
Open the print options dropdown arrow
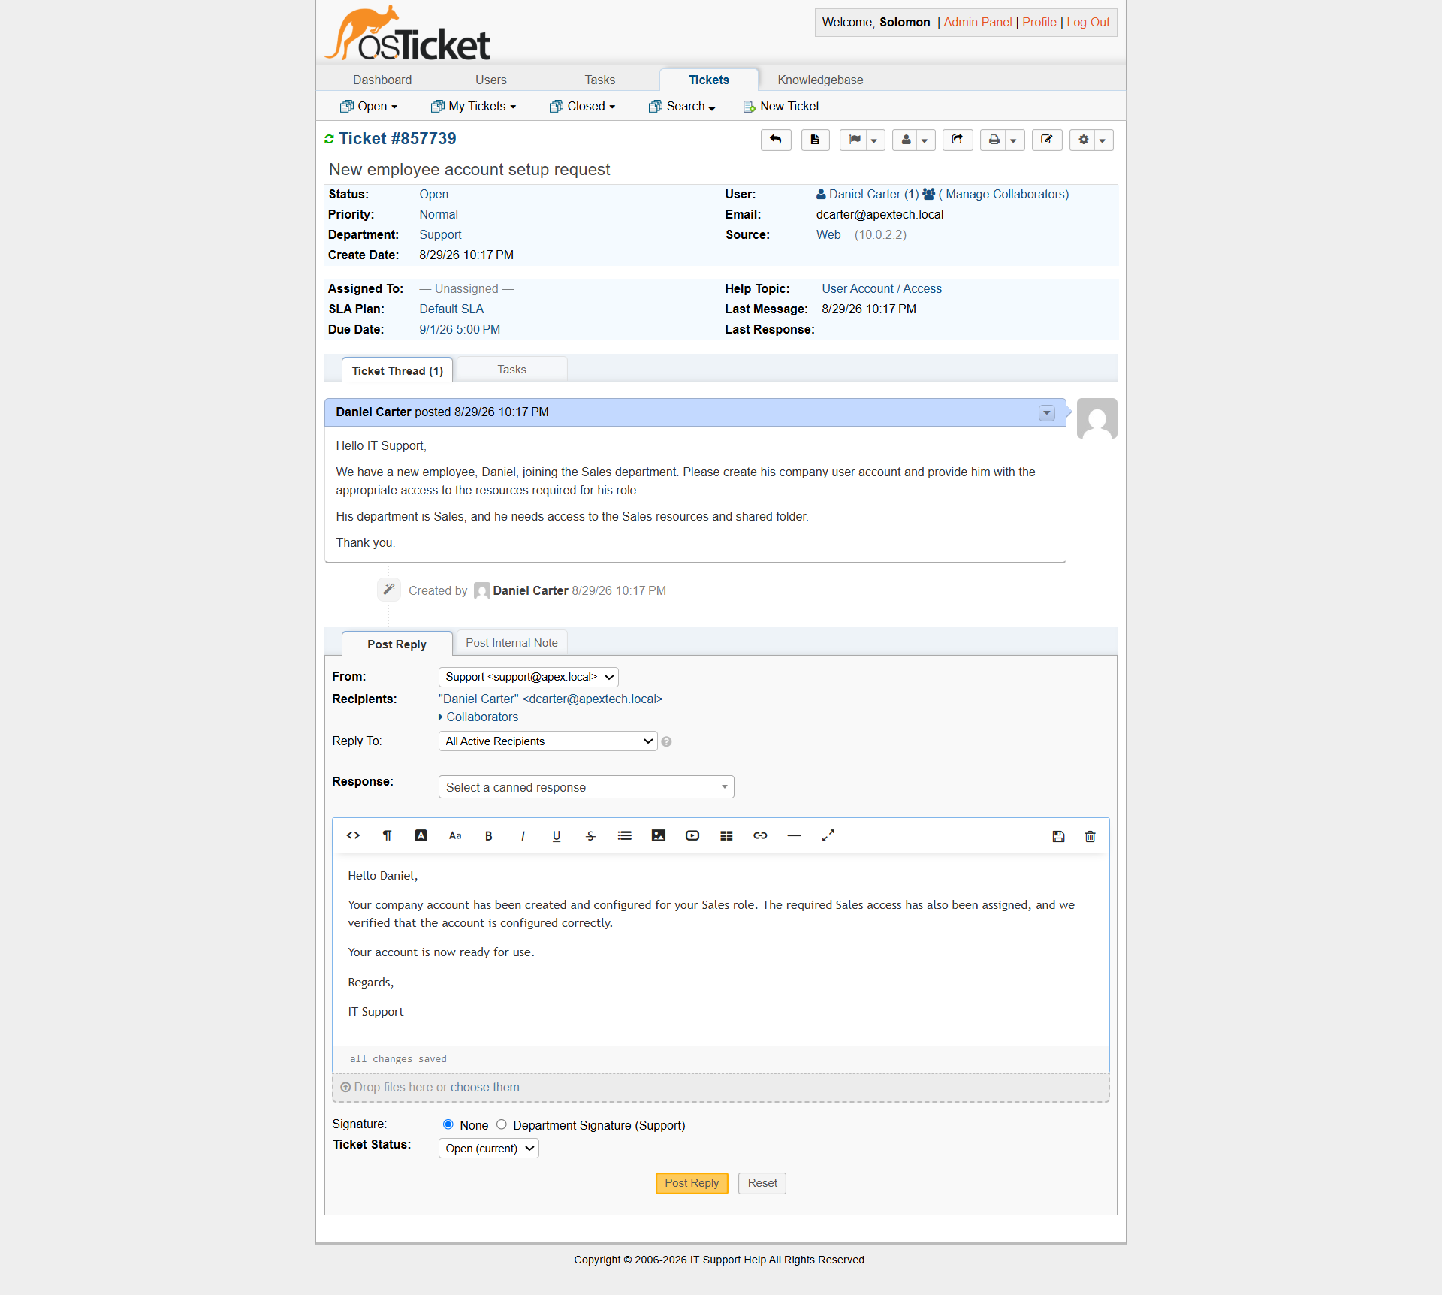[x=1015, y=140]
